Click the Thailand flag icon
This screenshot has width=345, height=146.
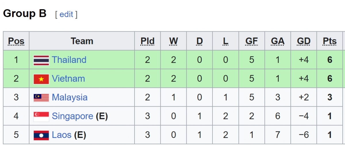41,60
